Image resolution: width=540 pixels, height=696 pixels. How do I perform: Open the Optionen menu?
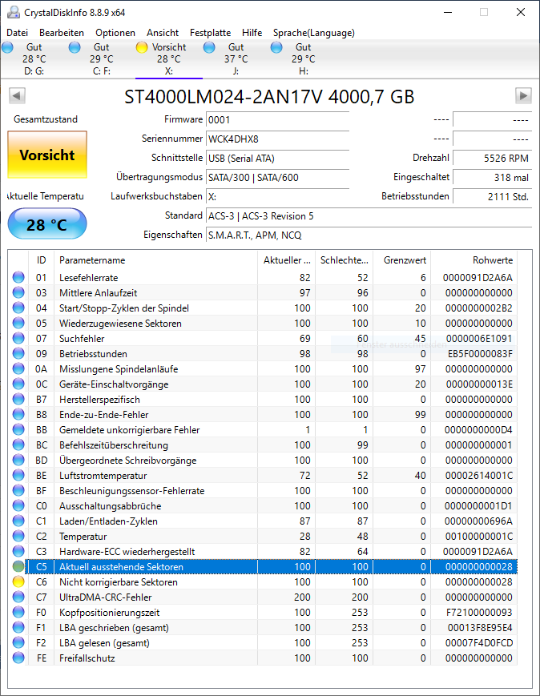coord(115,33)
